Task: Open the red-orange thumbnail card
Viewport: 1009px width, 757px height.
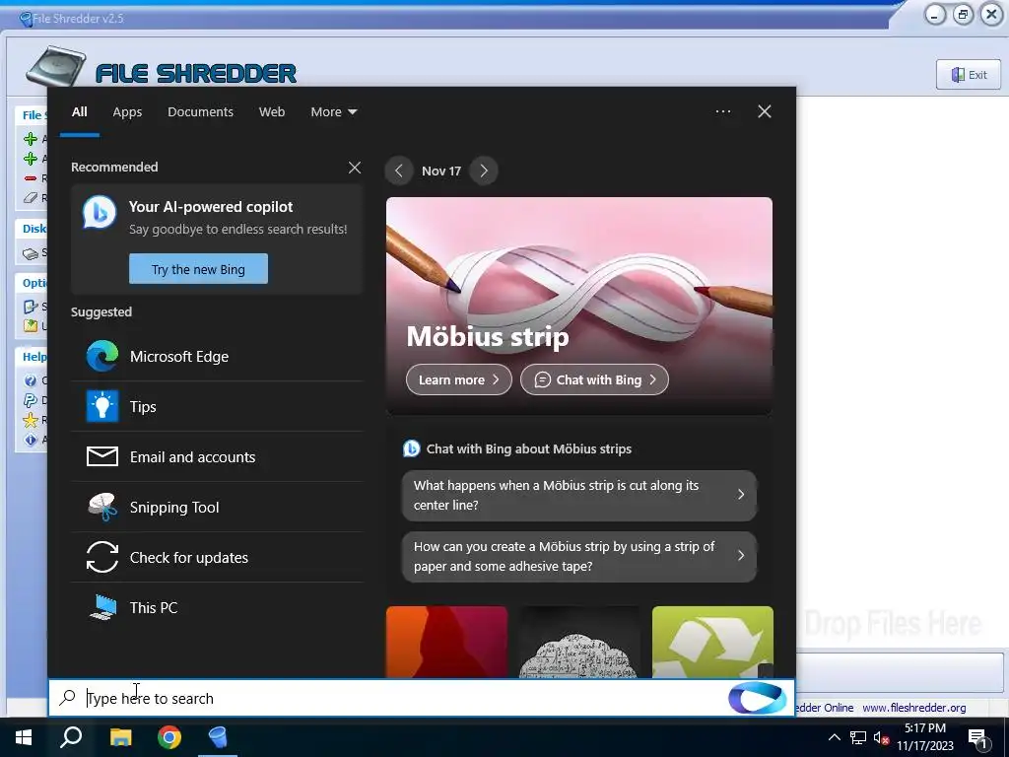Action: click(x=446, y=642)
